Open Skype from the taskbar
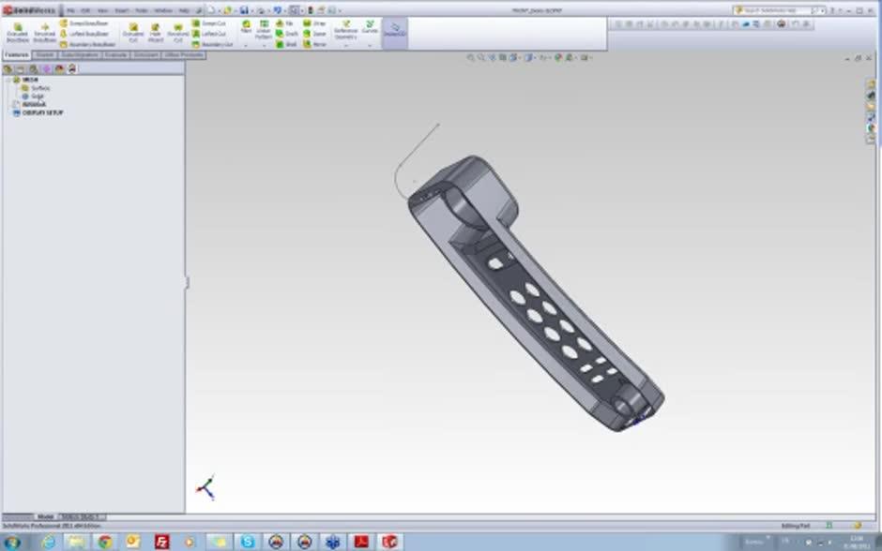The image size is (882, 551). pos(245,539)
